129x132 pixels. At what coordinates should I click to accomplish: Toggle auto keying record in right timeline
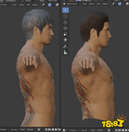109,130
